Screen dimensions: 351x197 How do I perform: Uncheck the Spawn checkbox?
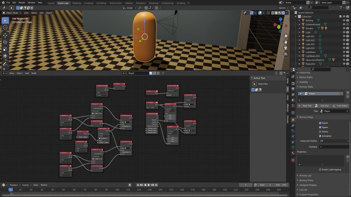[x=320, y=127]
